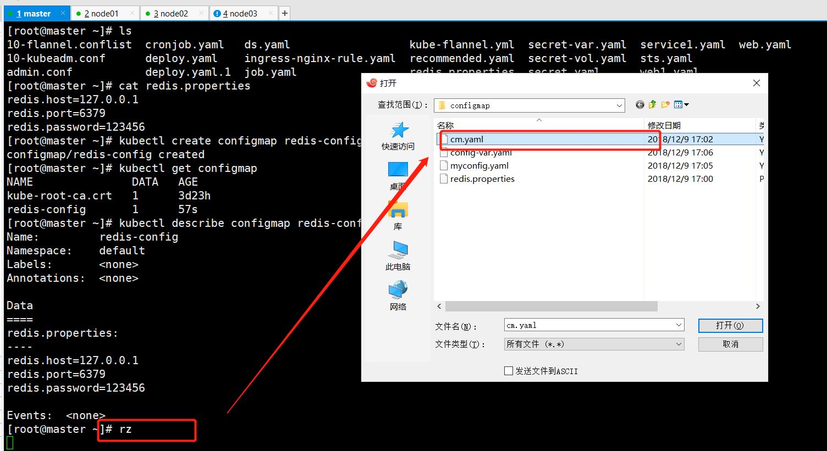Image resolution: width=827 pixels, height=451 pixels.
Task: Close the master session tab
Action: click(63, 13)
